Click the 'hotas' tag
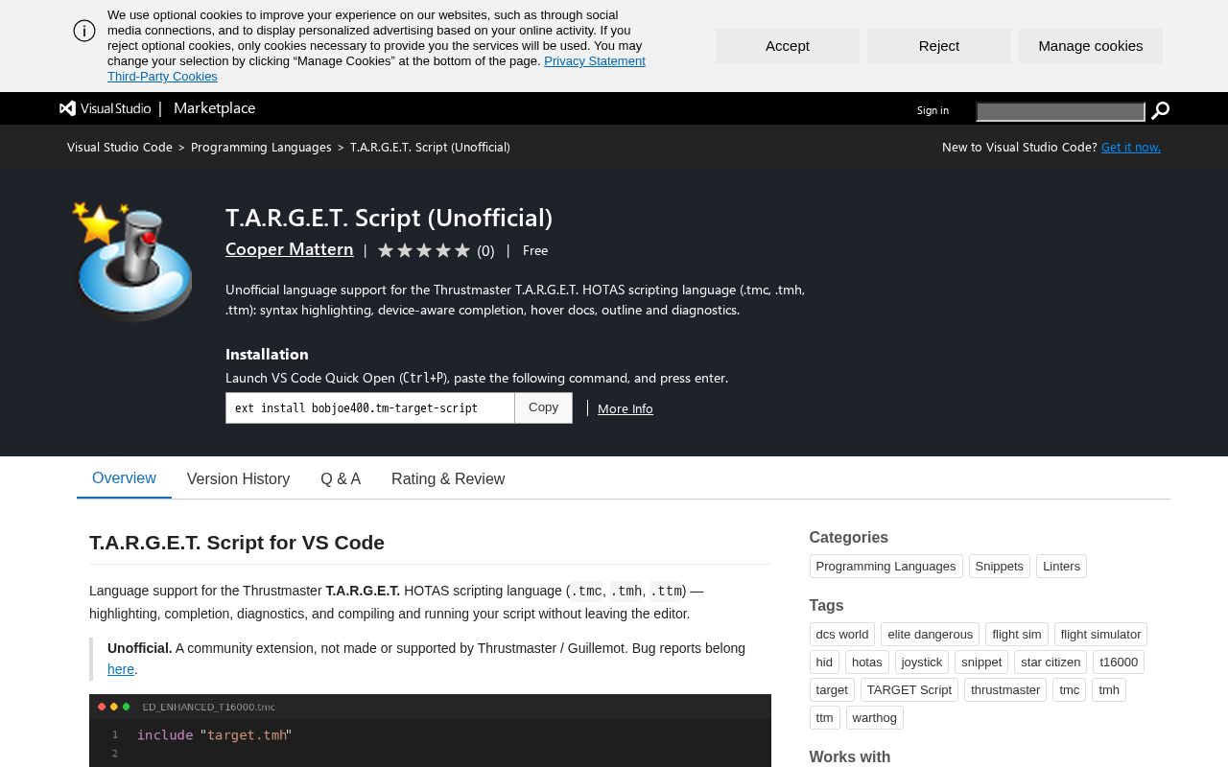This screenshot has height=767, width=1228. (x=867, y=662)
